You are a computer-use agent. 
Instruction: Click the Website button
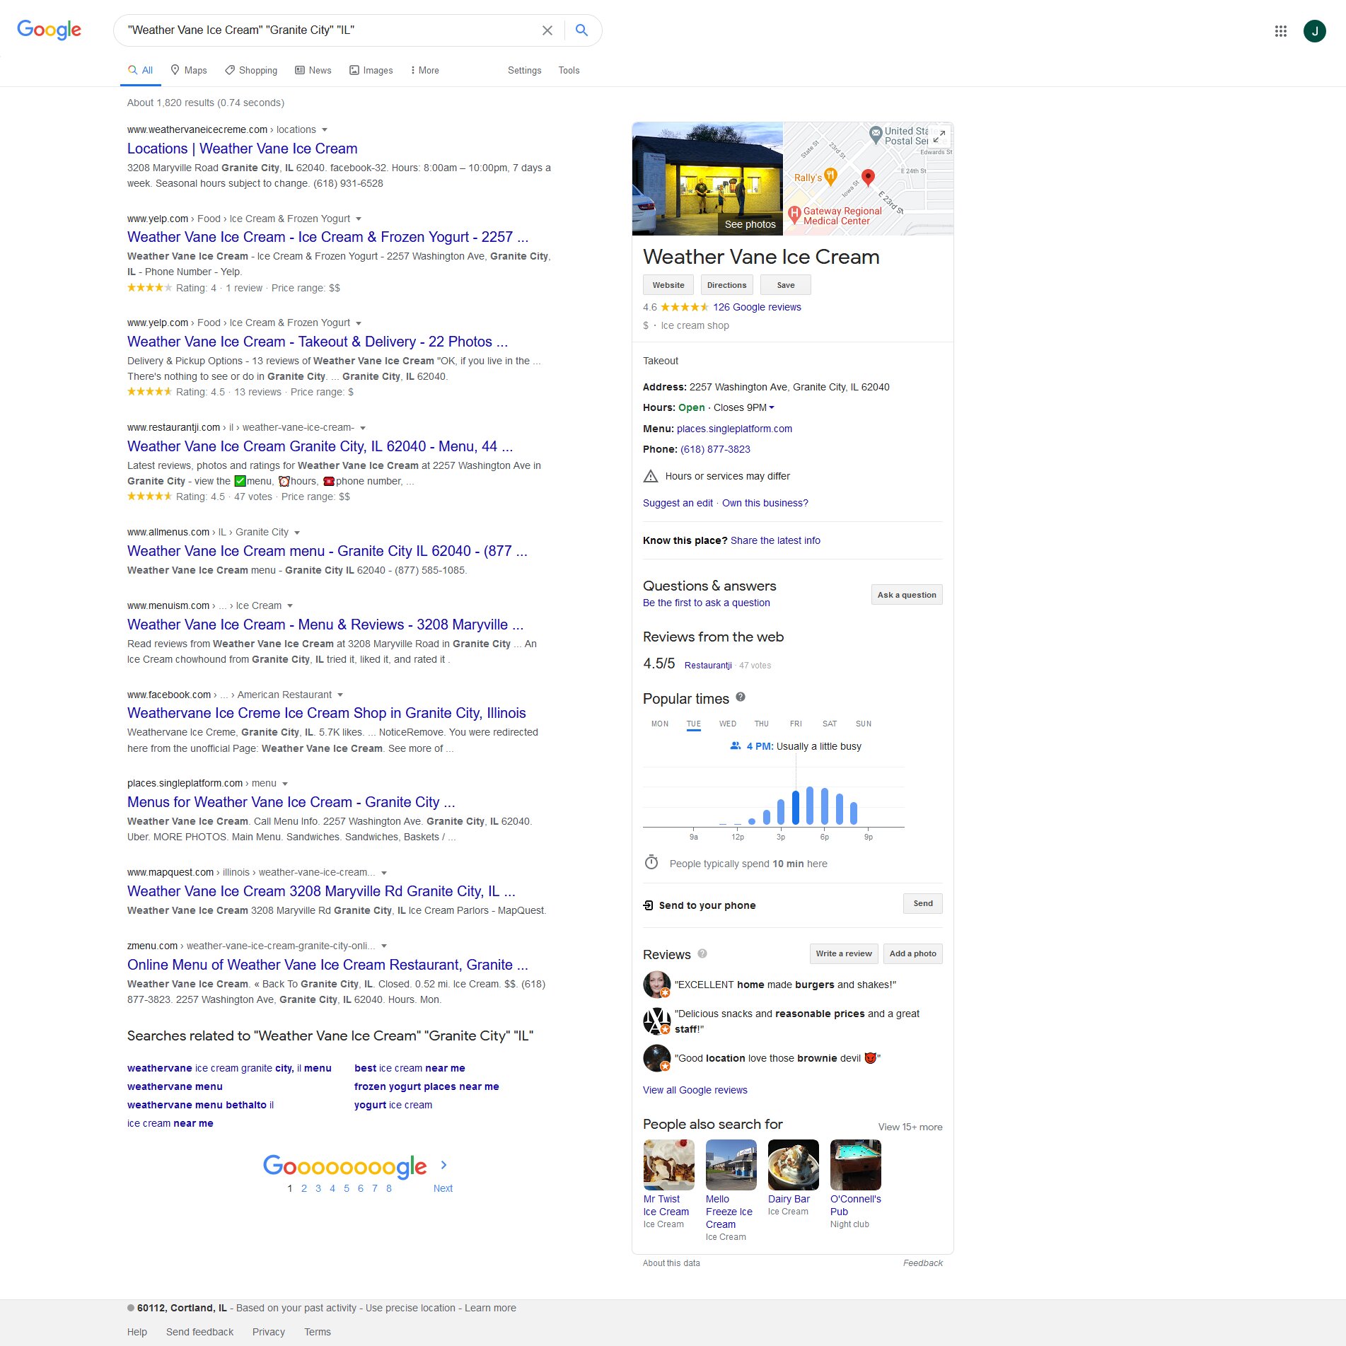pos(668,284)
